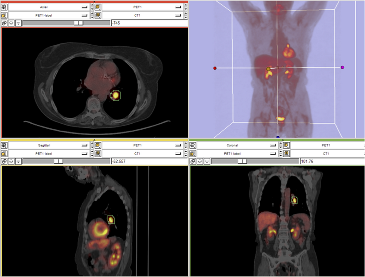Click the yellow center marker in 3D view
Viewport: 365px width, 277px height.
click(268, 69)
